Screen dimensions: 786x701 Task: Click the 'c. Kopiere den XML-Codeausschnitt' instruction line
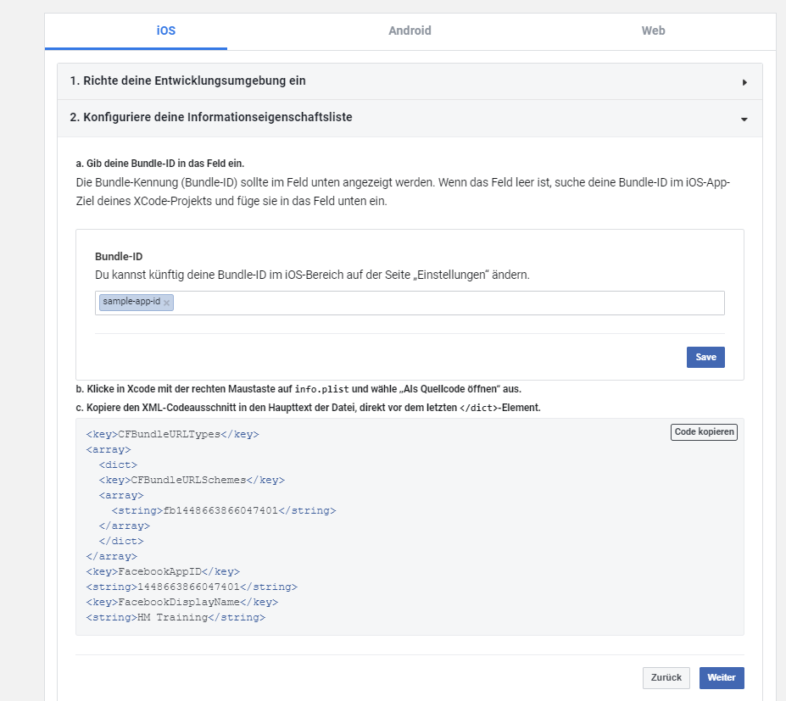(309, 408)
